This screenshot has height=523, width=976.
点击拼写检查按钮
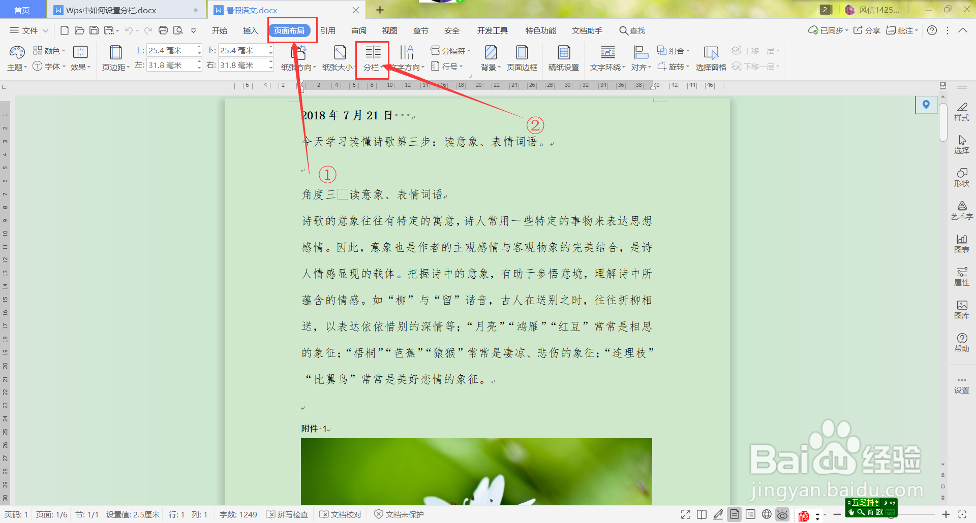pyautogui.click(x=287, y=514)
